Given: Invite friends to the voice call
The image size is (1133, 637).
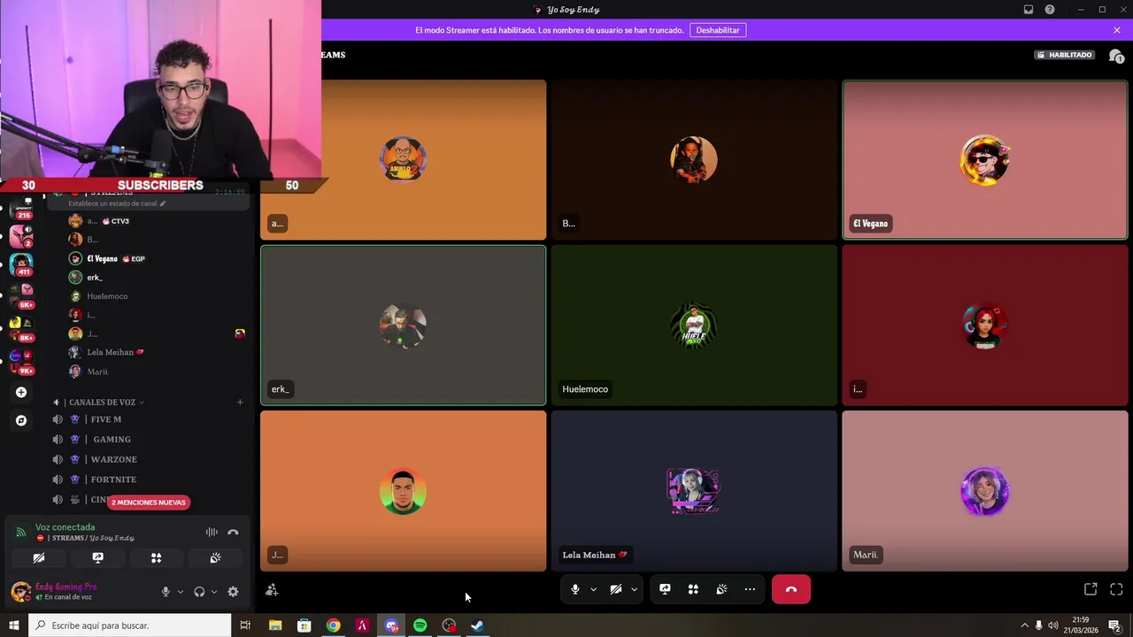Looking at the screenshot, I should [272, 590].
